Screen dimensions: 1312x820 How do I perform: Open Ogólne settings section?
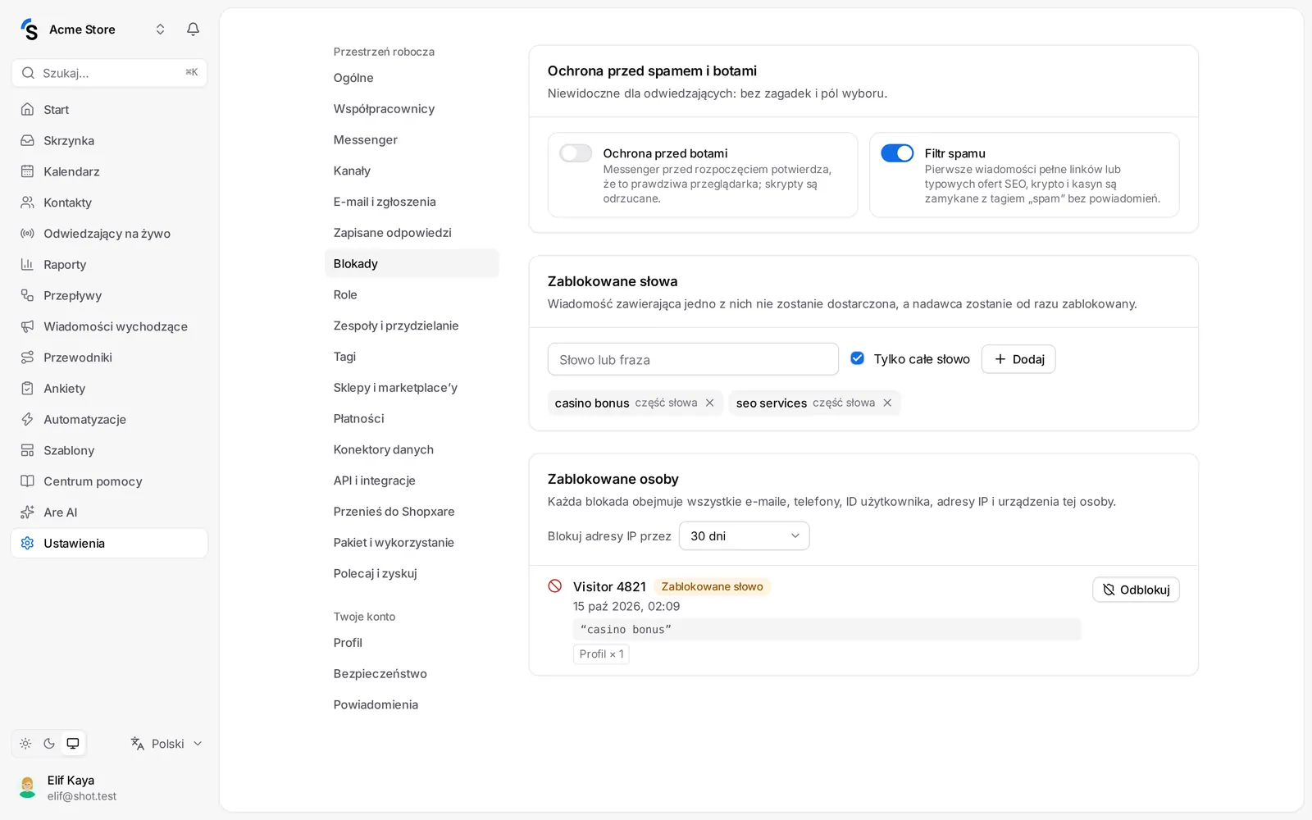coord(411,78)
